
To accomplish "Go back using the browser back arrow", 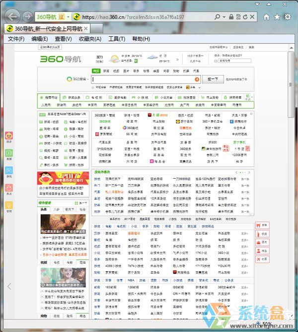I will (12, 16).
